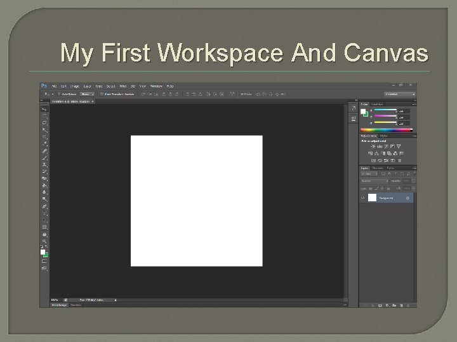Add a Vibrance adjustment

coord(399,146)
